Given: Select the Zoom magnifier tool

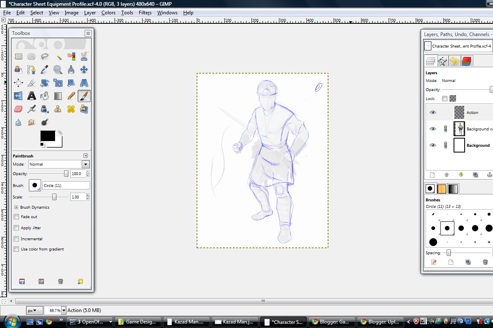Looking at the screenshot, I should (x=58, y=70).
